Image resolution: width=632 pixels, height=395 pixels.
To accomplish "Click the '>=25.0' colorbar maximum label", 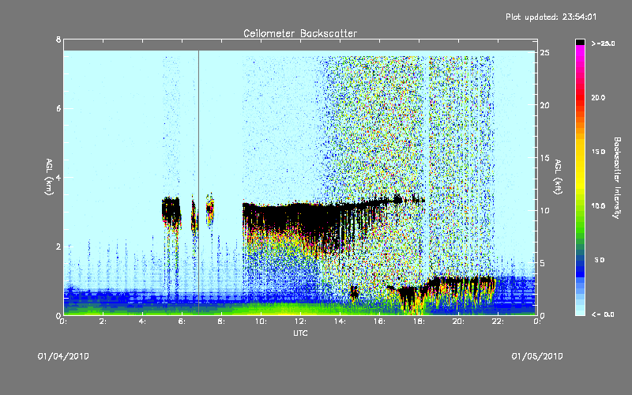I will click(x=603, y=43).
